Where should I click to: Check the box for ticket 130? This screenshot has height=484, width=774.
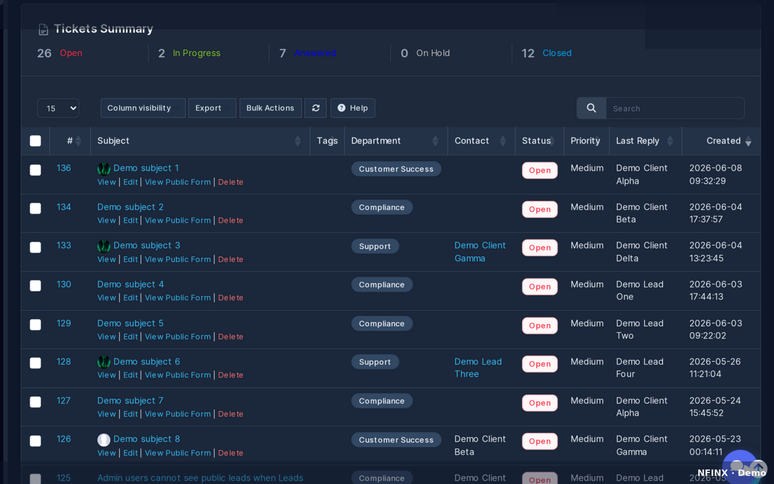click(35, 286)
